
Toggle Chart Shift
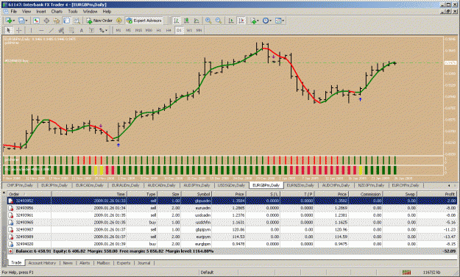[x=241, y=21]
